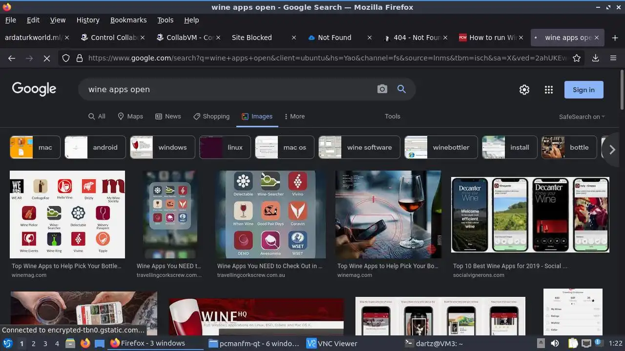Select the 'mac' suggestion chip
The height and width of the screenshot is (351, 625).
(35, 147)
